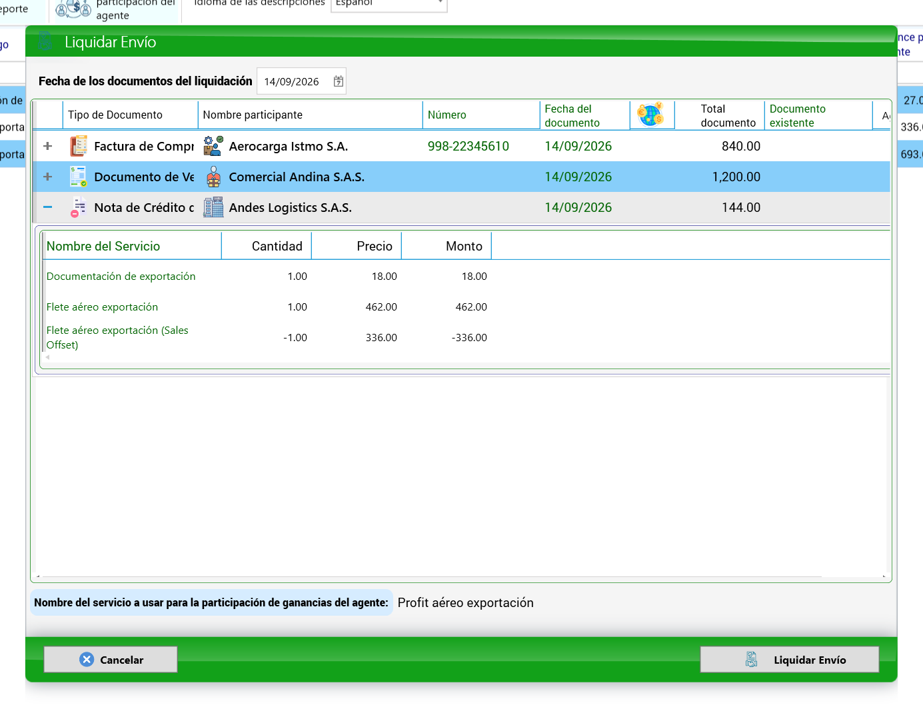Select document number 998-22345610

click(468, 146)
